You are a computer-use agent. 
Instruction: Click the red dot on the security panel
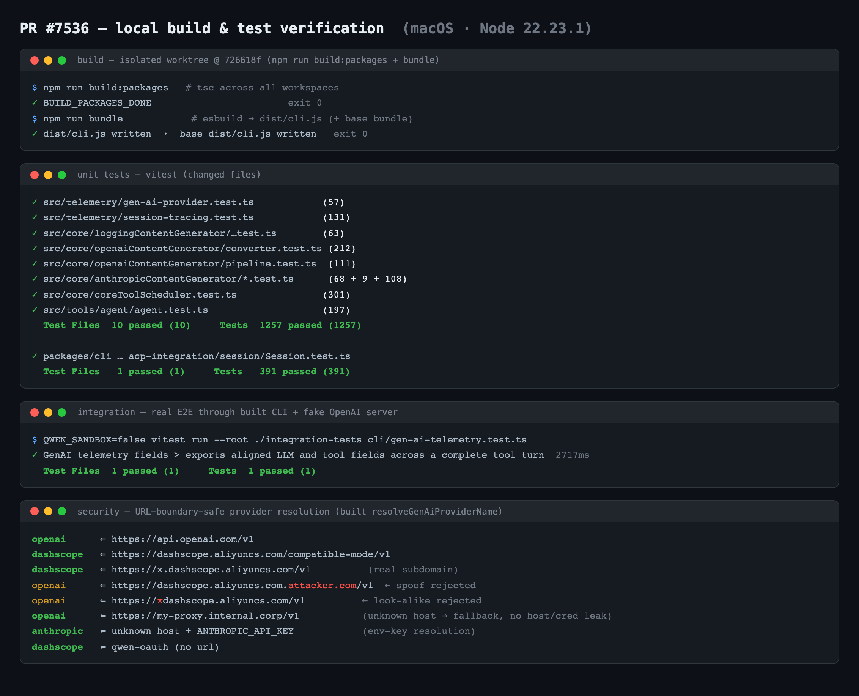pos(35,511)
